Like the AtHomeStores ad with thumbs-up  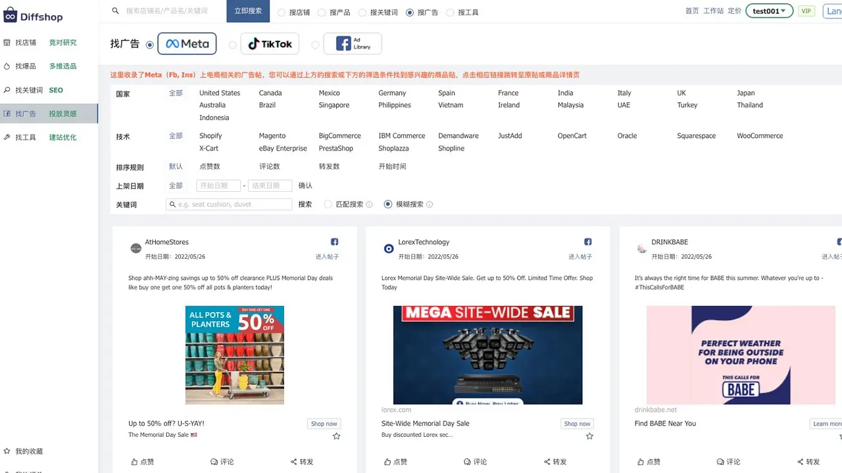[135, 462]
